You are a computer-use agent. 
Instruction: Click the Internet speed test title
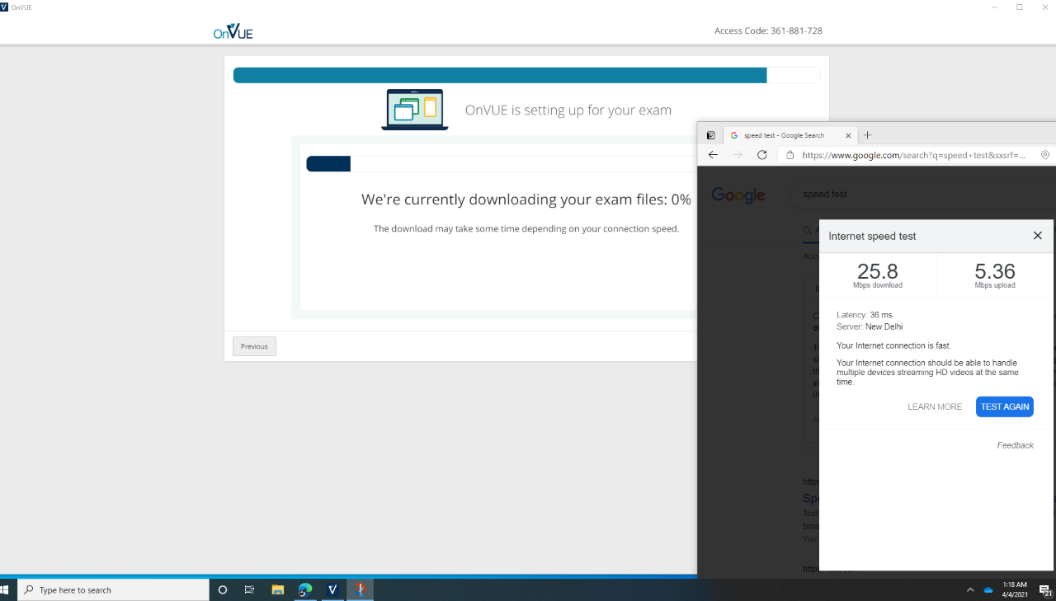(872, 236)
